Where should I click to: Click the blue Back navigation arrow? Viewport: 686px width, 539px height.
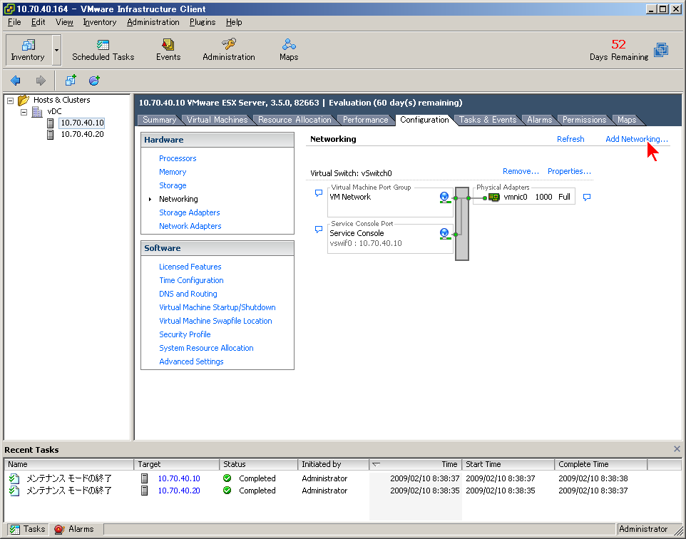(15, 81)
